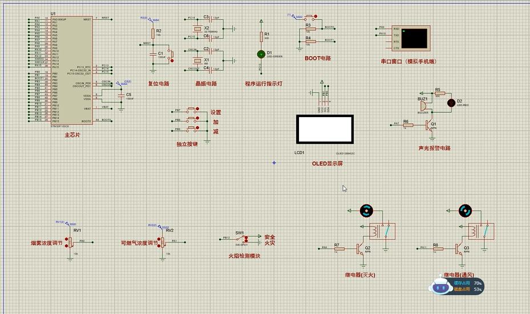This screenshot has width=530, height=314.
Task: Select the STM32 main chip U1
Action: 72,70
